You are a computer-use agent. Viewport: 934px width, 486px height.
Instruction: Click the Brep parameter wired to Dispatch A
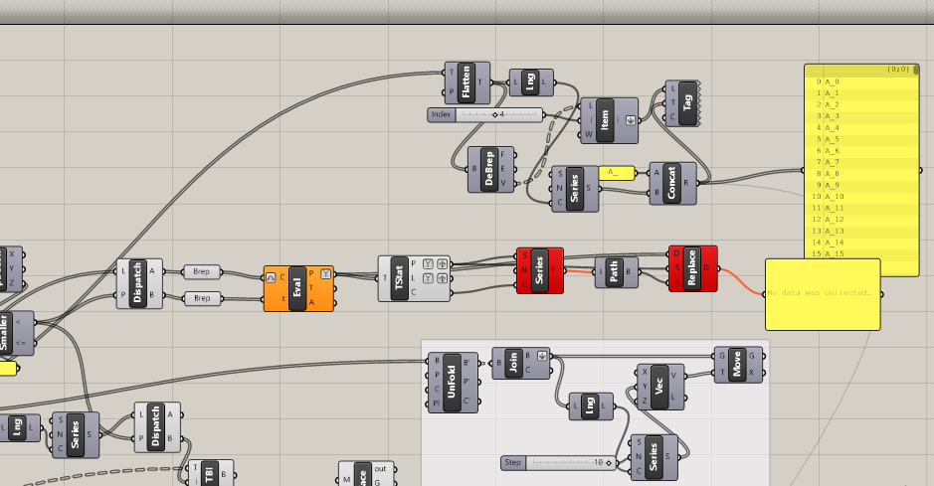pyautogui.click(x=201, y=271)
